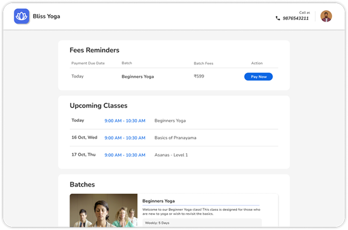Click the 16 Oct, Wed date
This screenshot has height=230, width=348.
point(84,137)
